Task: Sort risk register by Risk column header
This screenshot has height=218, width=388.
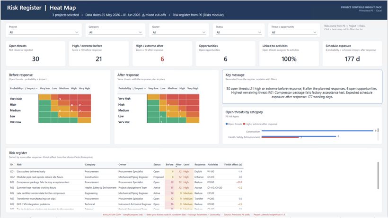Action: (x=19, y=164)
